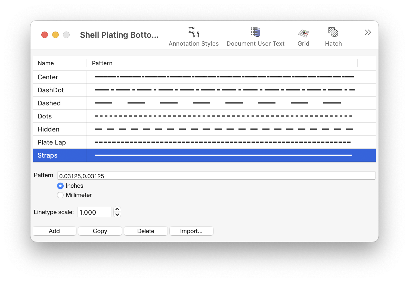Delete the Straps linetype
Viewport: 409px width, 282px height.
[145, 231]
